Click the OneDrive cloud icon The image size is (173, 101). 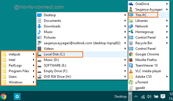131,4
